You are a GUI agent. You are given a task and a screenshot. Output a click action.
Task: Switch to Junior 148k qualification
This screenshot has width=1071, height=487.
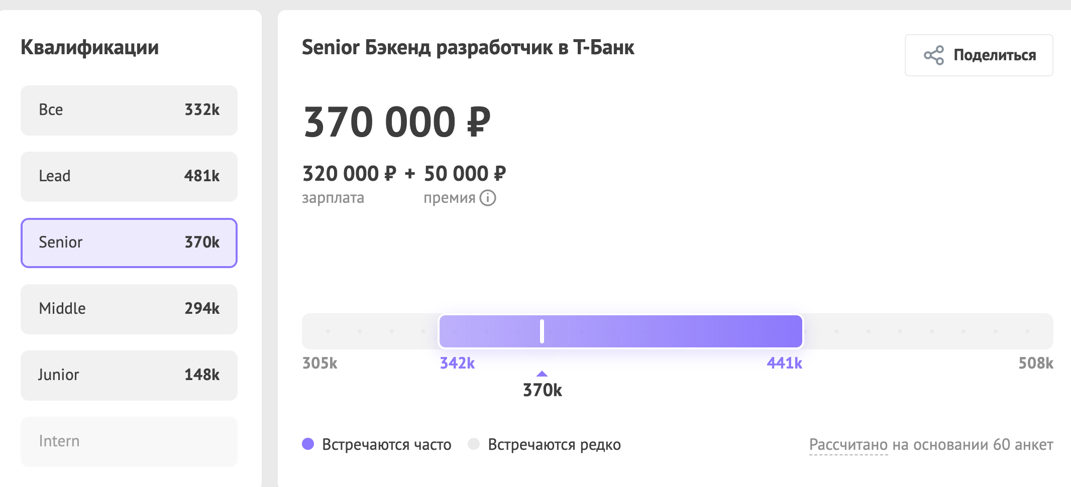pos(129,375)
